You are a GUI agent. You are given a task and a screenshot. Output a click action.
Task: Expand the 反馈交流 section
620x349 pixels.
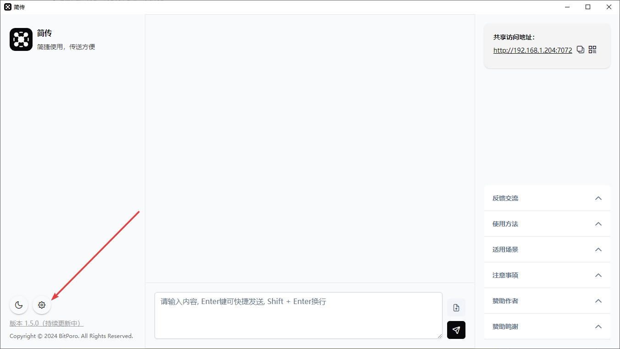click(x=547, y=198)
